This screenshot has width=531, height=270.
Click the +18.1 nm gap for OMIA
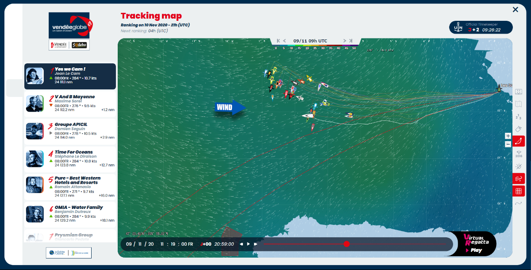(x=108, y=220)
